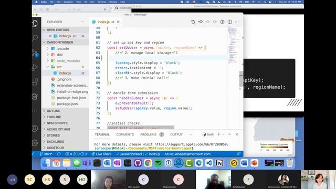
Task: Expand the node_modules folder
Action: tap(65, 61)
